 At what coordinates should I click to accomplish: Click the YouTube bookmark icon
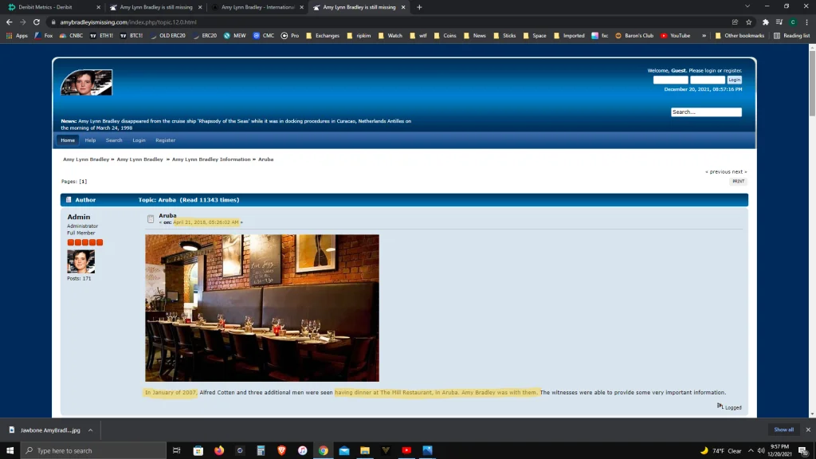(x=664, y=36)
